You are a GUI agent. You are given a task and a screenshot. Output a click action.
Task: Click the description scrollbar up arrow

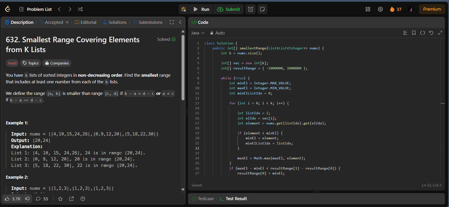coord(183,31)
